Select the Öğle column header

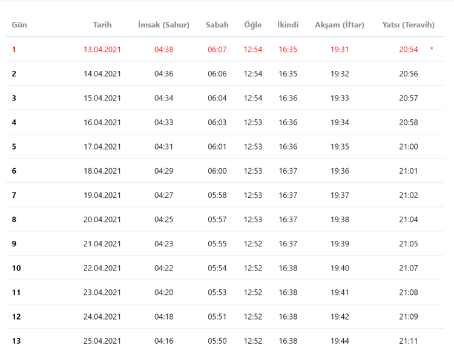253,25
